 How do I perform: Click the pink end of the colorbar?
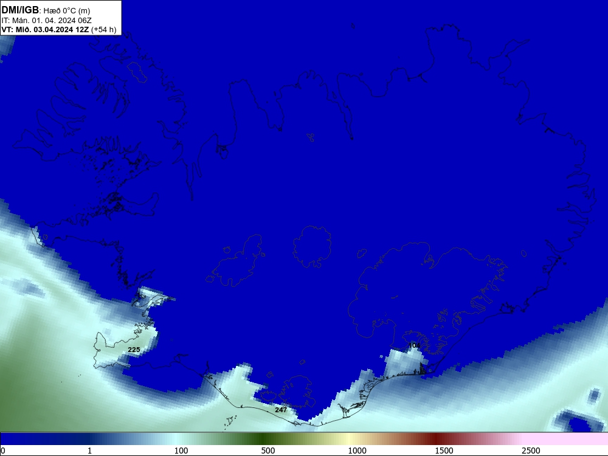[566, 439]
